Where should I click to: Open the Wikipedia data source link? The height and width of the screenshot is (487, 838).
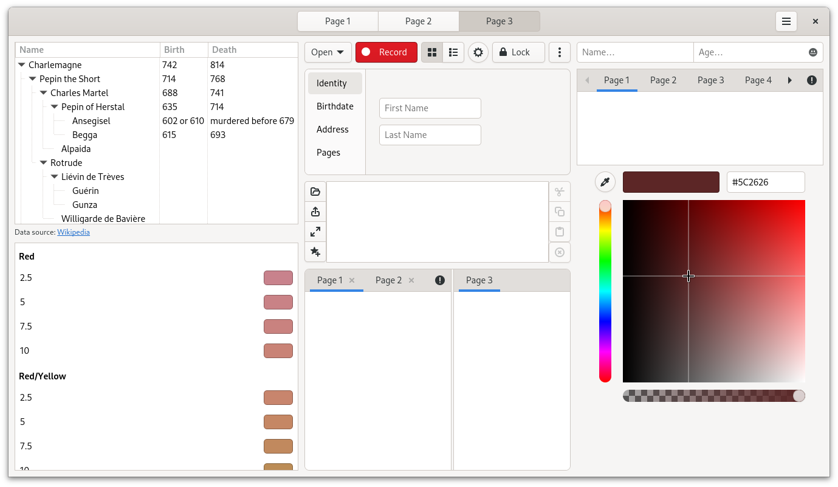click(x=74, y=232)
